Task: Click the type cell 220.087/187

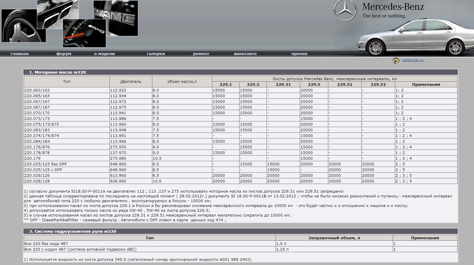Action: [x=67, y=107]
